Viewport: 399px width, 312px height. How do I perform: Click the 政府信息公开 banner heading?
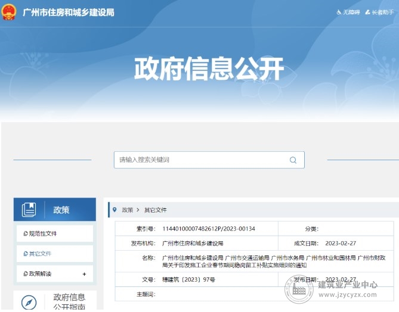point(209,68)
